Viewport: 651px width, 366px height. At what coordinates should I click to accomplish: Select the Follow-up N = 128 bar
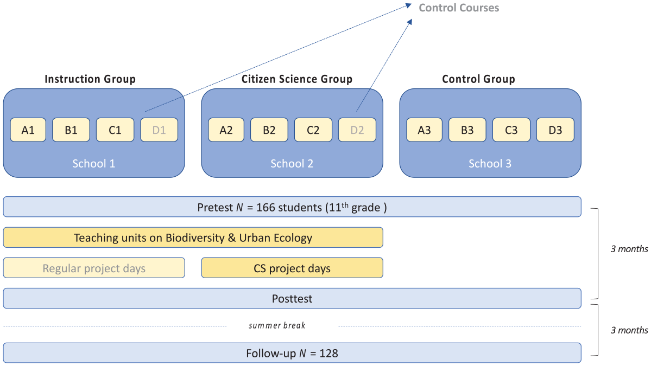tap(292, 353)
